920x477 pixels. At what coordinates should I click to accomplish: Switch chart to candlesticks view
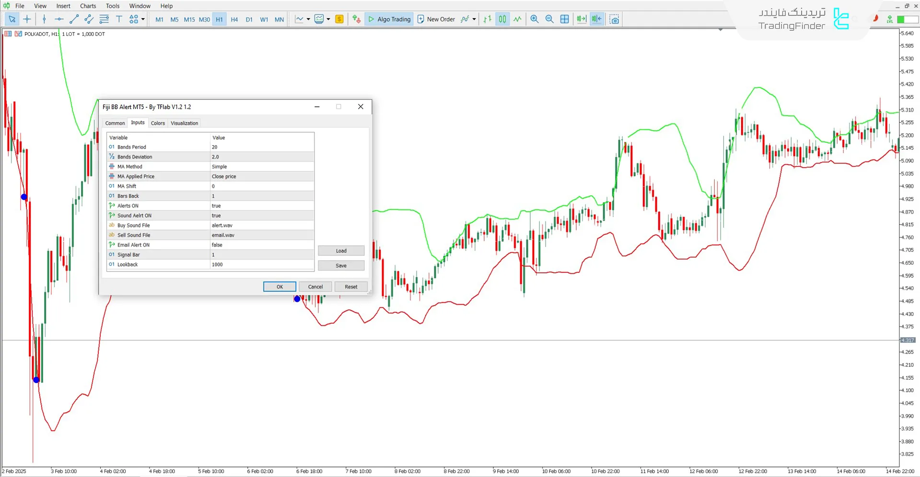coord(502,19)
